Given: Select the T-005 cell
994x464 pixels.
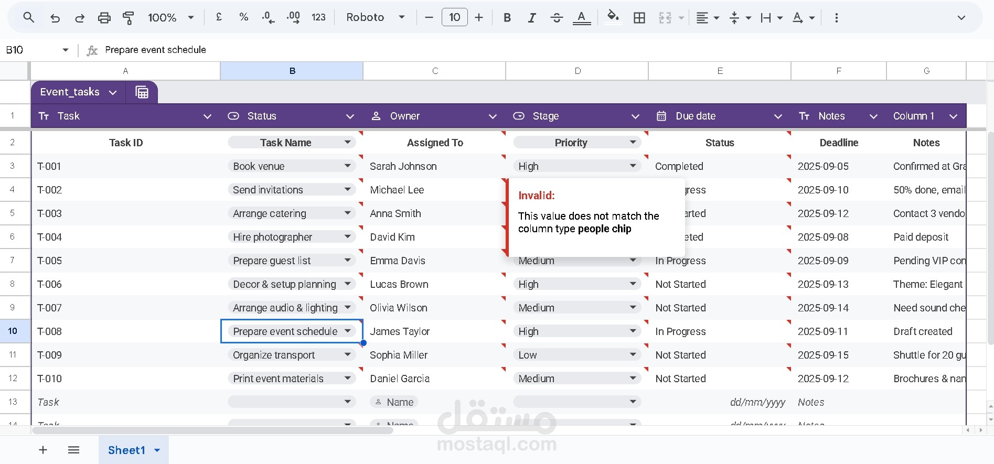Looking at the screenshot, I should 126,261.
